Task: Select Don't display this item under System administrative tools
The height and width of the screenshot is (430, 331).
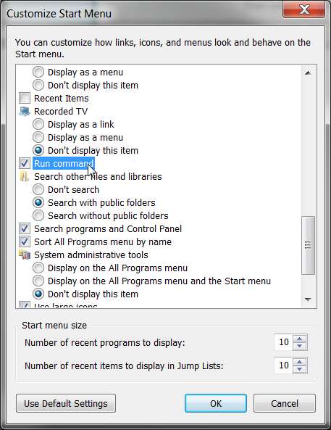Action: pyautogui.click(x=38, y=294)
